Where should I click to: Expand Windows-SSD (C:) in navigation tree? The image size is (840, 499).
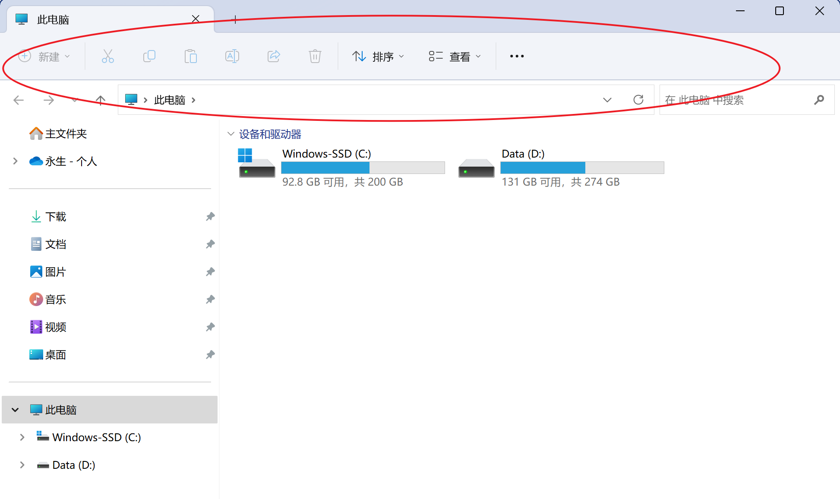point(22,437)
